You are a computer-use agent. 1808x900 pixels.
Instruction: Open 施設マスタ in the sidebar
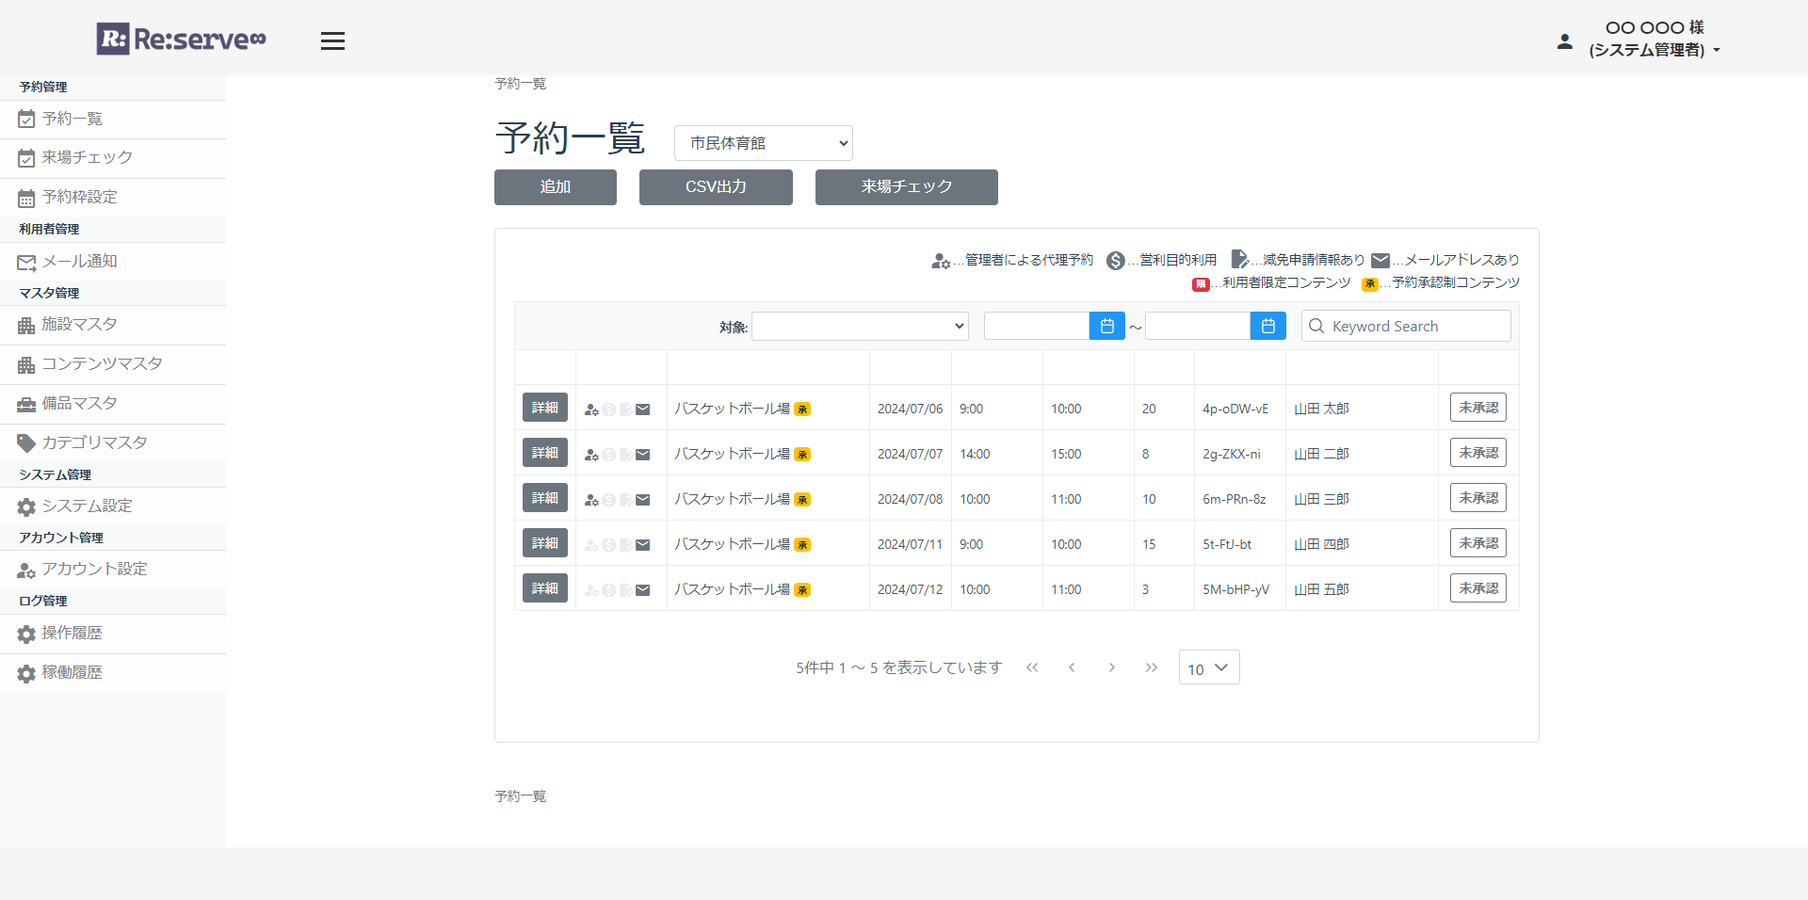[x=80, y=325]
